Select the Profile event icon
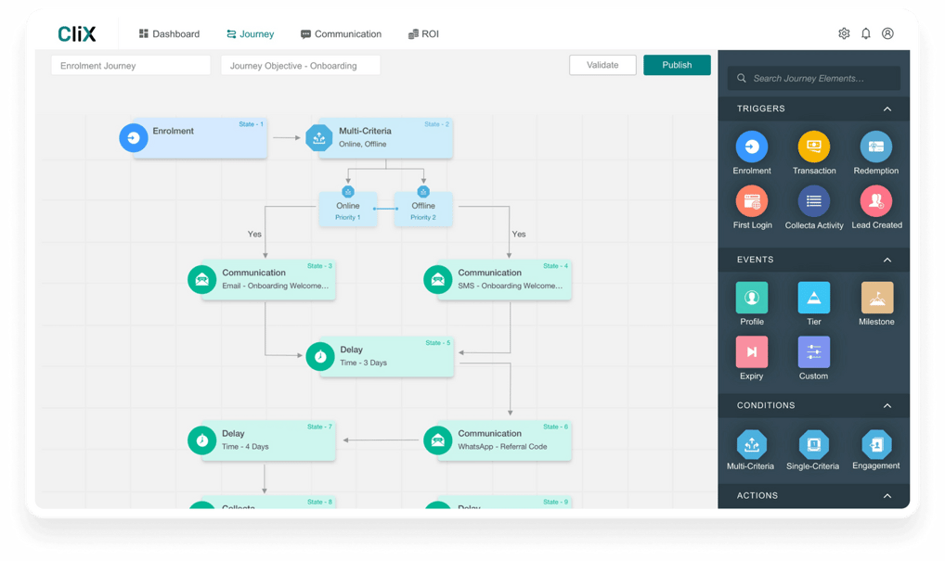This screenshot has height=561, width=945. pos(752,298)
